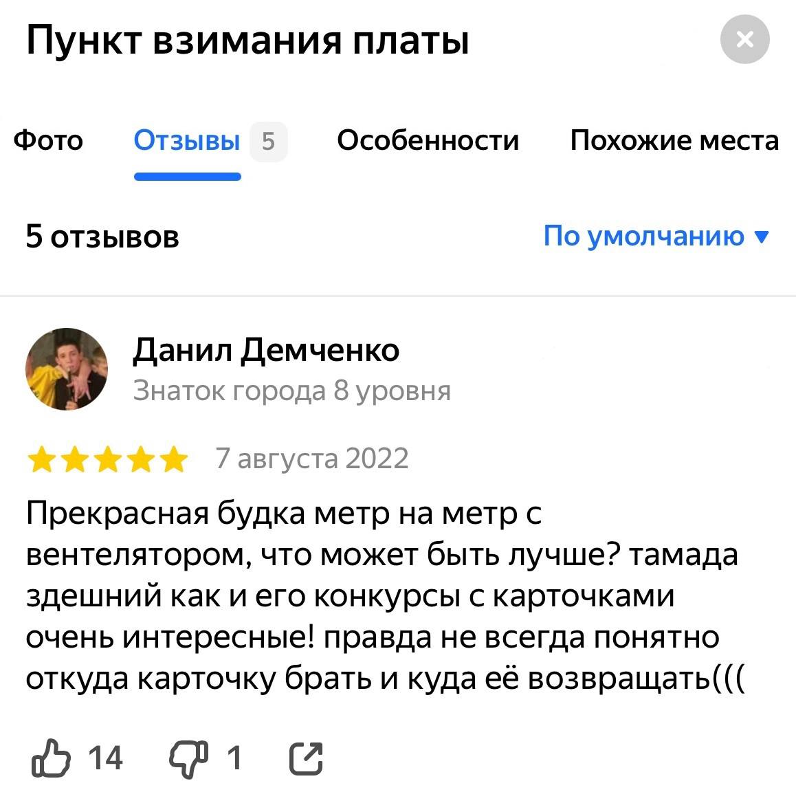Click the 5 отзывов heading
The width and height of the screenshot is (796, 803).
(x=102, y=236)
